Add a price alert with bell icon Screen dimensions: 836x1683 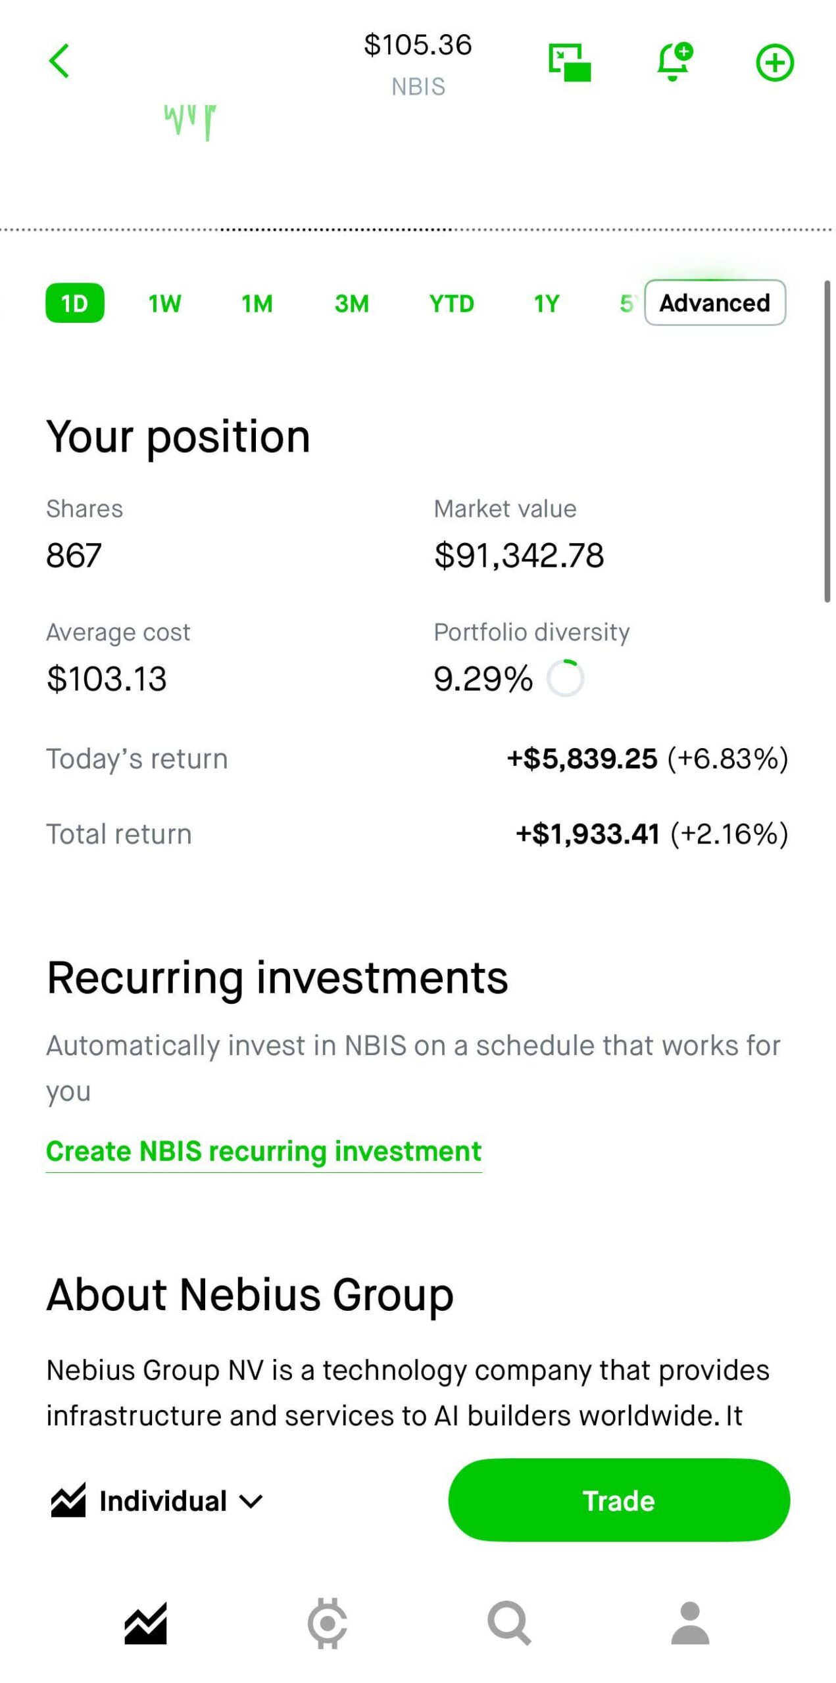[674, 62]
